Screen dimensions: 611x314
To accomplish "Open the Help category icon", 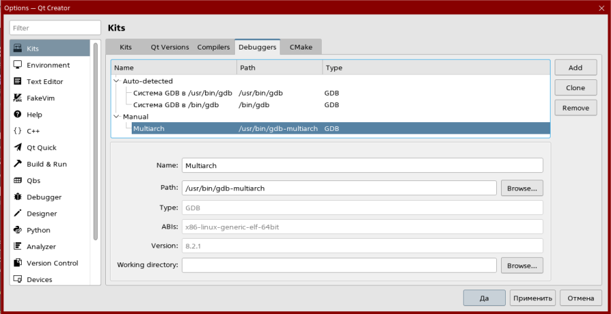I will click(x=18, y=115).
